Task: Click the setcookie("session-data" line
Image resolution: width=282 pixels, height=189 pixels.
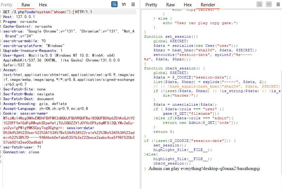Action: point(203,55)
